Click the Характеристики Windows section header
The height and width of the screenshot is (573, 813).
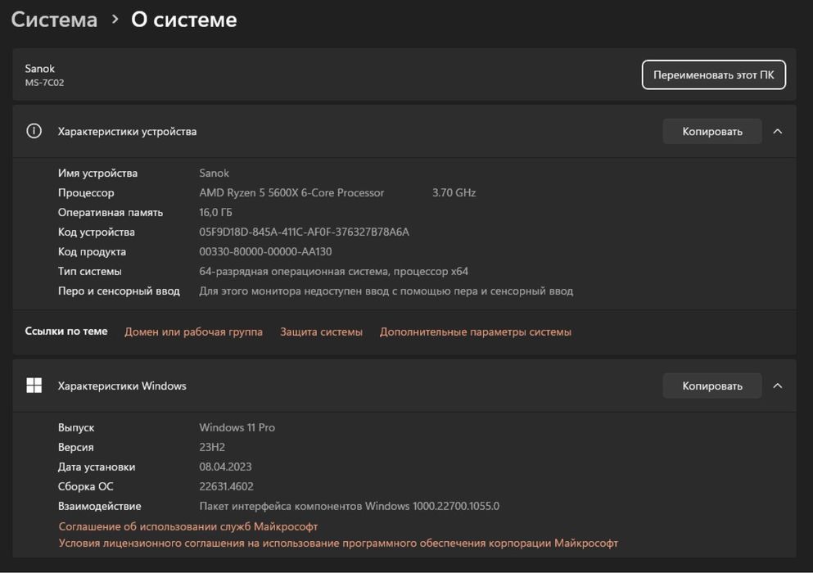tap(404, 386)
